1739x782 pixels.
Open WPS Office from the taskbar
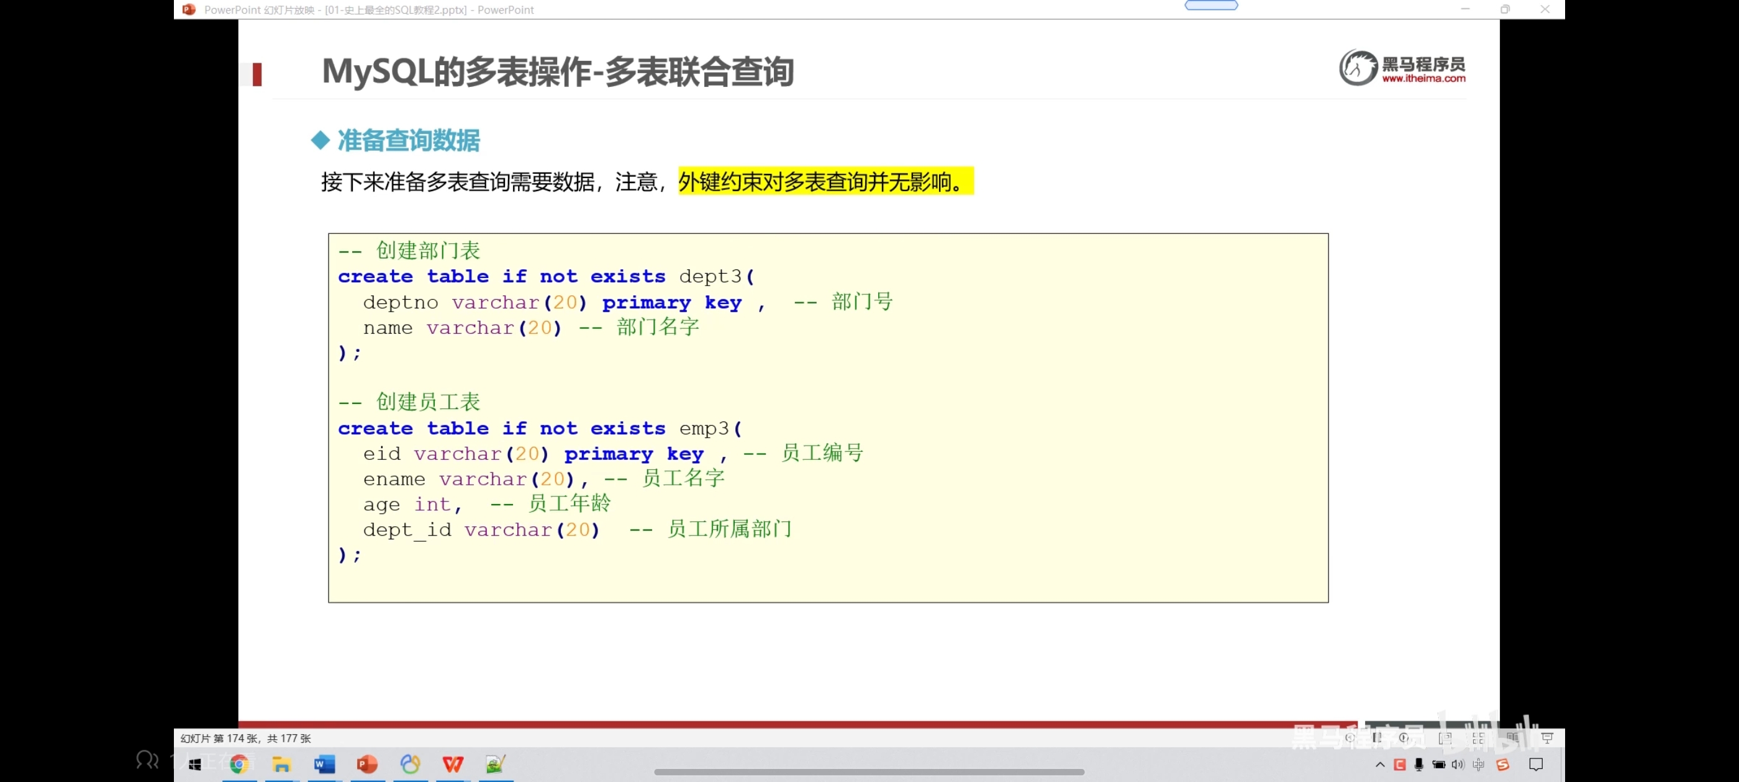pyautogui.click(x=453, y=765)
